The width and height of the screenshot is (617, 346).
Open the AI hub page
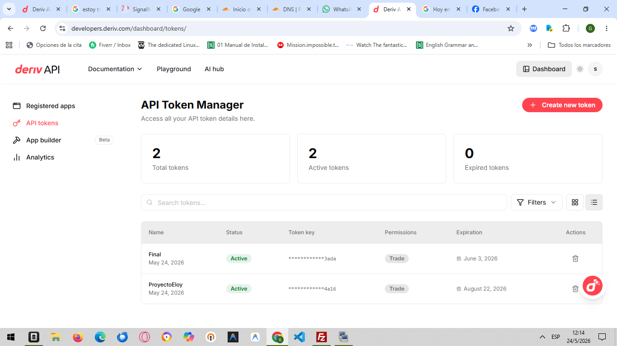pyautogui.click(x=214, y=69)
